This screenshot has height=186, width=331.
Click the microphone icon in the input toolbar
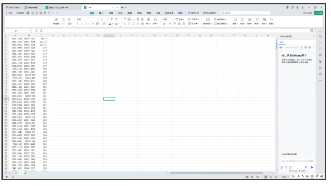[x=307, y=176]
